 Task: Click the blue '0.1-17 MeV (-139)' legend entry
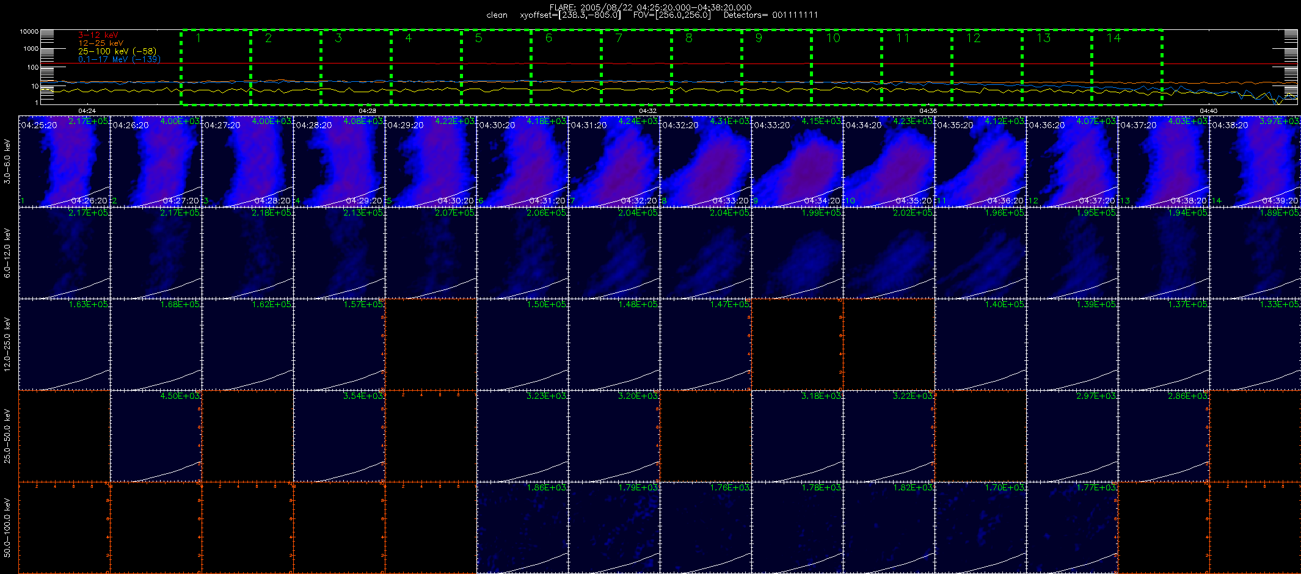point(120,59)
